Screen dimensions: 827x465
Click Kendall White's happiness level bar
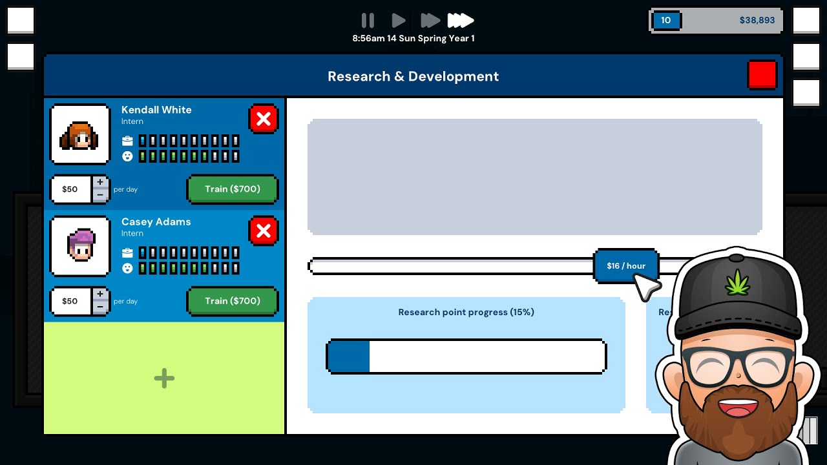[189, 156]
